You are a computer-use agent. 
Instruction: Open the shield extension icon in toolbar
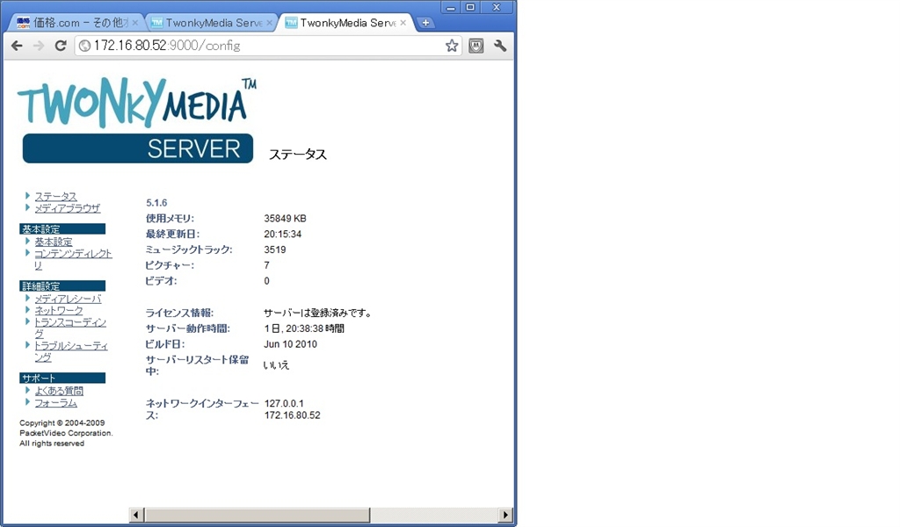click(475, 46)
